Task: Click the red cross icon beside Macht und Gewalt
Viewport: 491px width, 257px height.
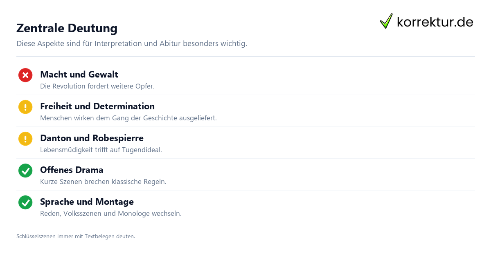Action: point(25,75)
